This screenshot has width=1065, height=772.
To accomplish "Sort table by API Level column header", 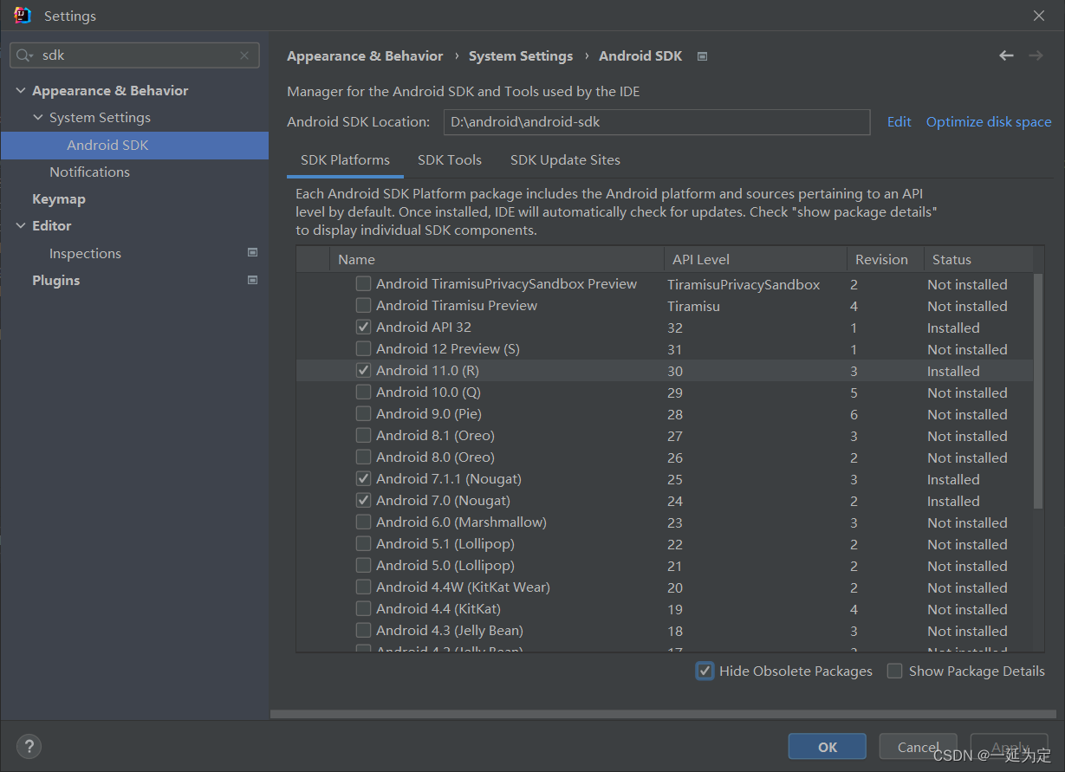I will tap(756, 259).
